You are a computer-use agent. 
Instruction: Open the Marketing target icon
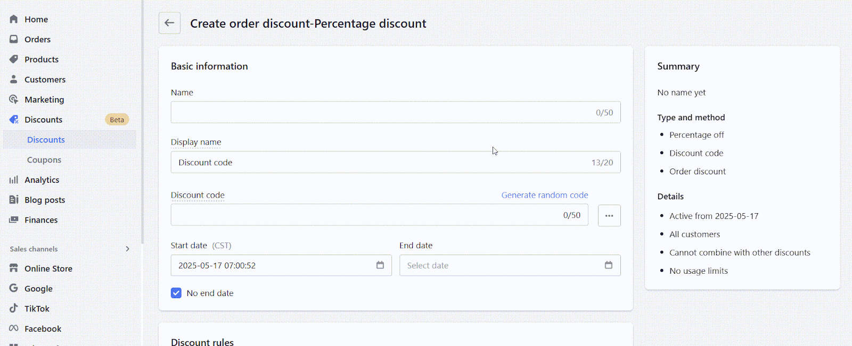[14, 99]
